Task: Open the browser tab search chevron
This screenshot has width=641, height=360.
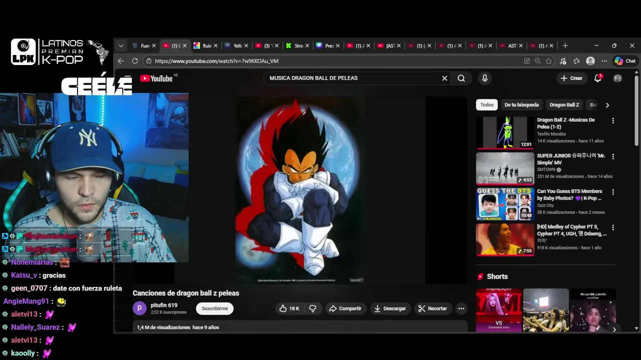Action: (x=121, y=45)
